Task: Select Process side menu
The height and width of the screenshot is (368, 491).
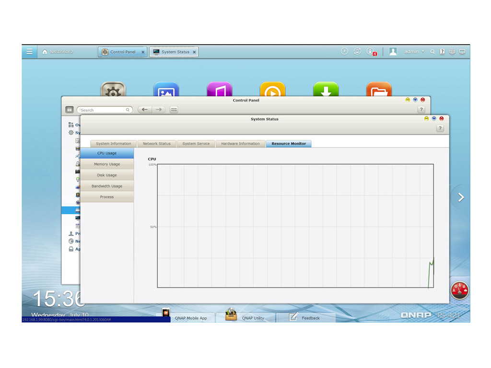Action: tap(107, 197)
